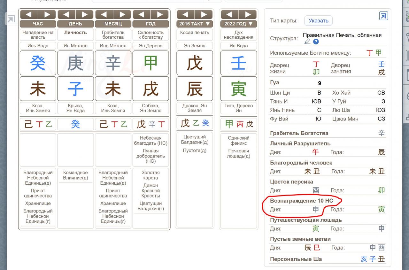Step forward a year with ГОД right arrow

(160, 14)
